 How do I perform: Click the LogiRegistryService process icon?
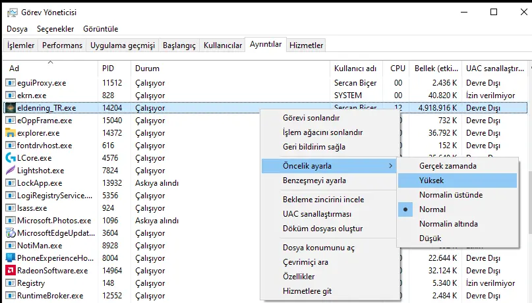point(11,196)
